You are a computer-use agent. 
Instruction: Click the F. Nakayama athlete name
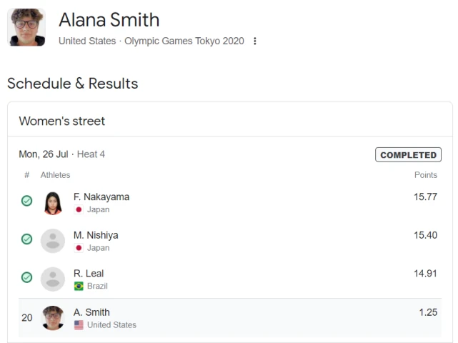[x=101, y=197]
